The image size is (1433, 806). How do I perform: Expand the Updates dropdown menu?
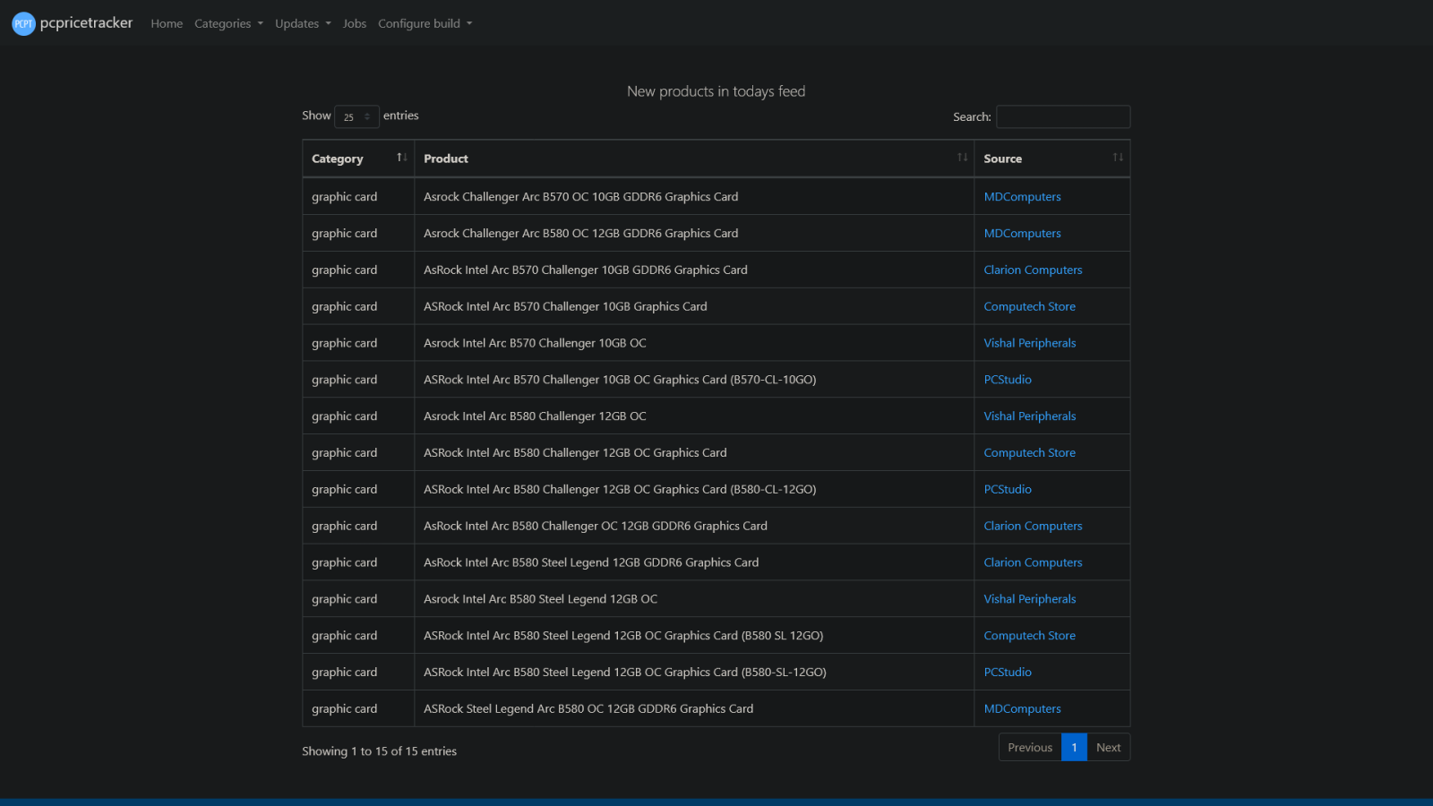click(x=303, y=23)
